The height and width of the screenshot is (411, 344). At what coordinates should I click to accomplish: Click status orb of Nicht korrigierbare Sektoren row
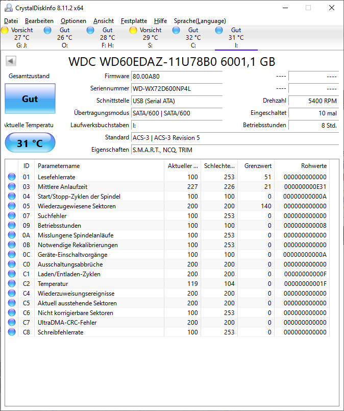click(x=12, y=312)
